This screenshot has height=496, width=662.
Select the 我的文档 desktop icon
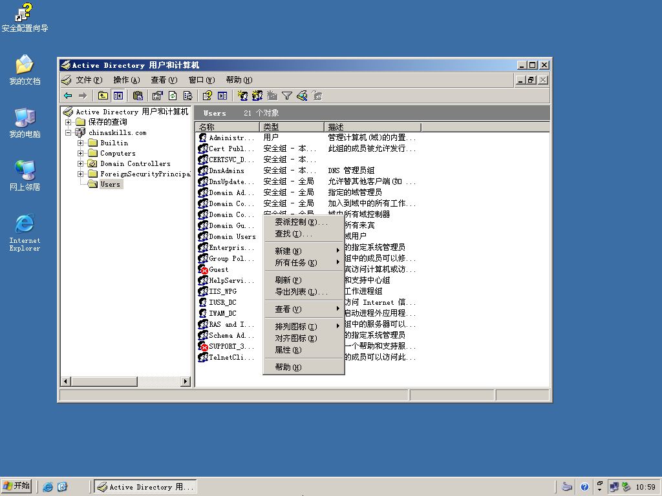click(x=25, y=70)
